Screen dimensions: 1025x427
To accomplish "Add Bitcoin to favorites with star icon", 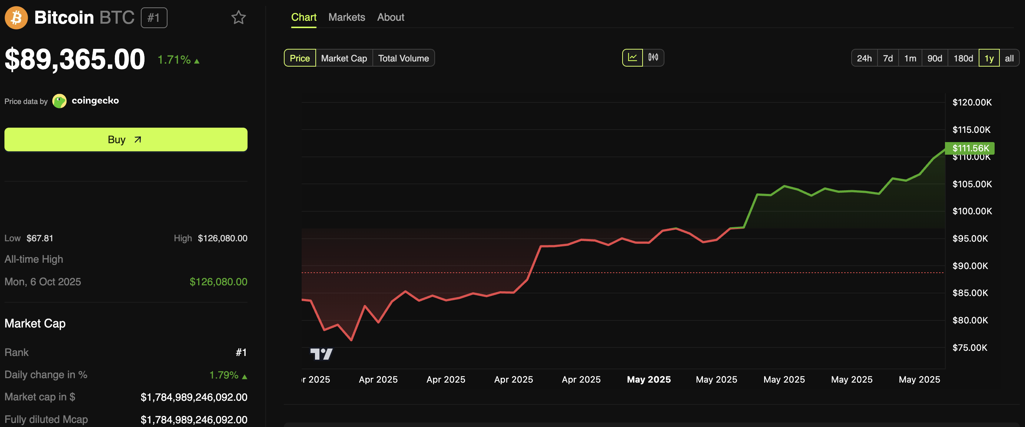I will pos(238,17).
